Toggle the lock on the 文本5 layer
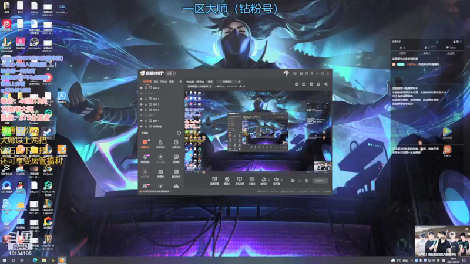The image size is (470, 264). (146, 104)
